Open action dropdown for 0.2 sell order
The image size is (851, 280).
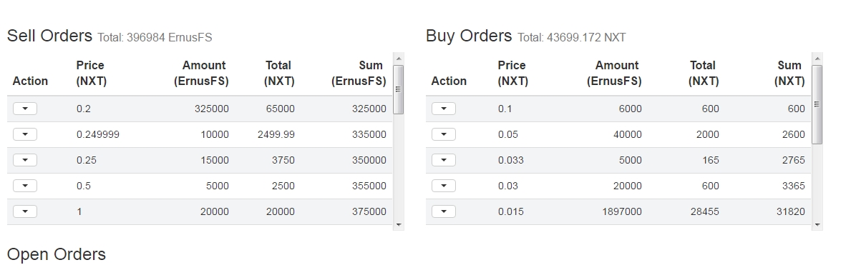25,109
